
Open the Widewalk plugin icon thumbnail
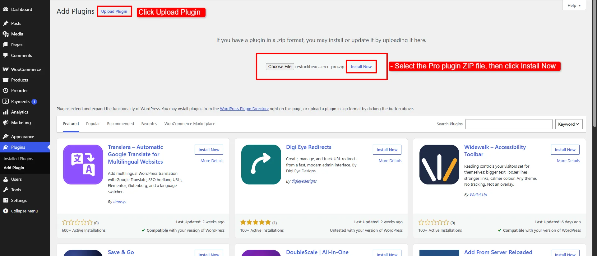pyautogui.click(x=439, y=165)
